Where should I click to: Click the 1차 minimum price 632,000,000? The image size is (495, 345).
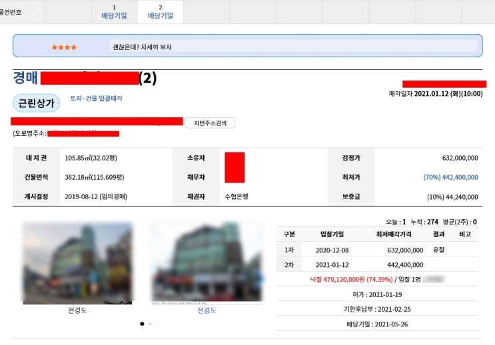point(405,250)
